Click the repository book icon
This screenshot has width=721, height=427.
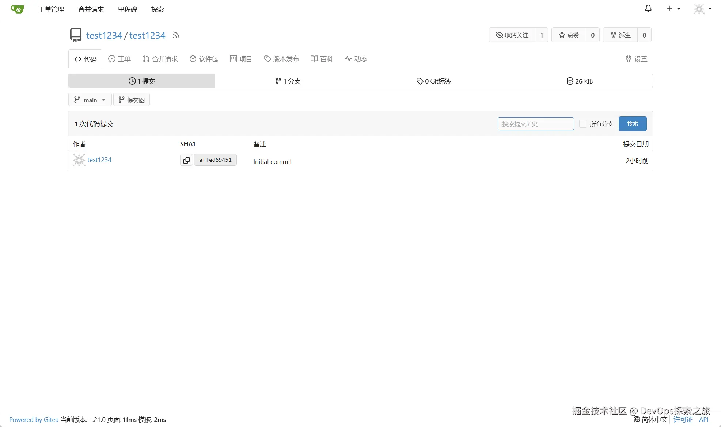[76, 35]
